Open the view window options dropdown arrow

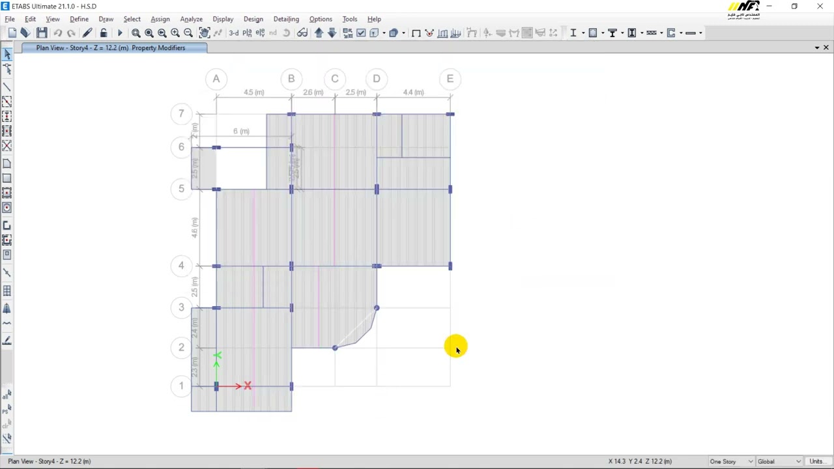(817, 48)
